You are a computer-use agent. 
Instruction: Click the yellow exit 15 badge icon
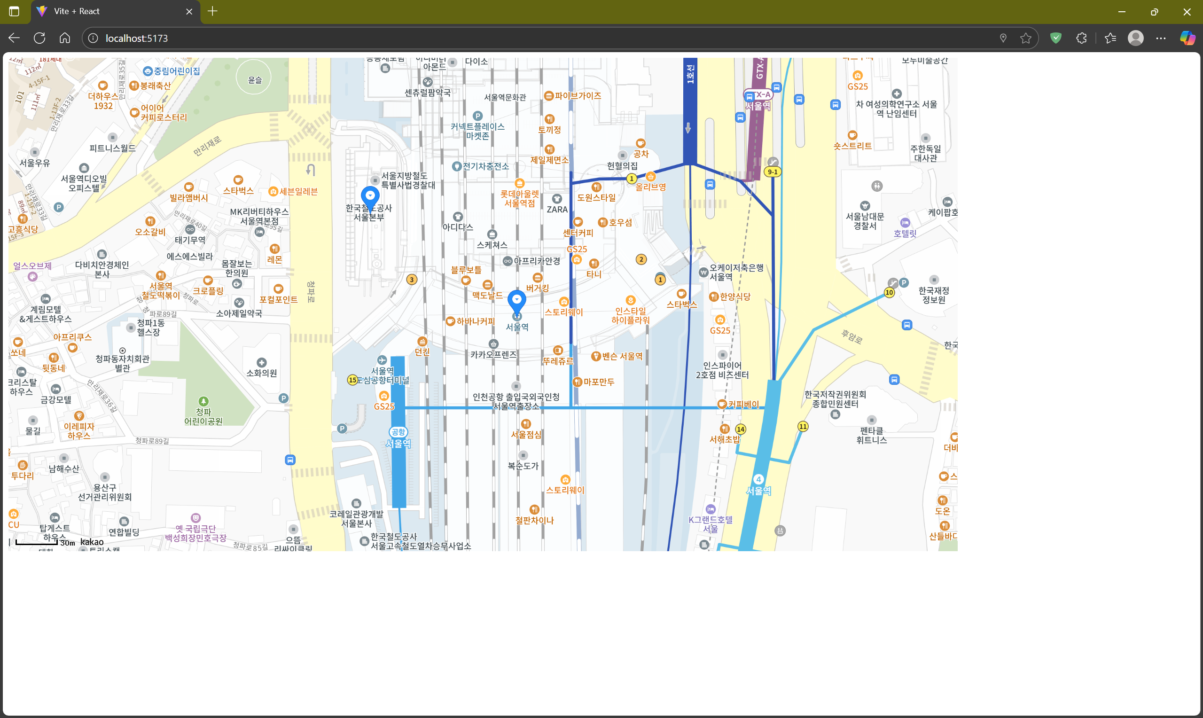coord(352,380)
